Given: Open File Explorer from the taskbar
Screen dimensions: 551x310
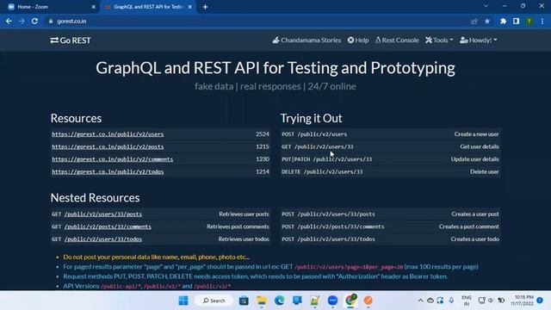Looking at the screenshot, I should (262, 301).
